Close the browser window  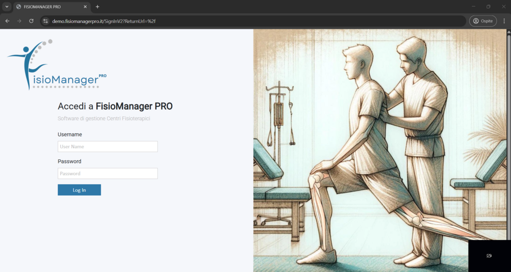pyautogui.click(x=504, y=6)
